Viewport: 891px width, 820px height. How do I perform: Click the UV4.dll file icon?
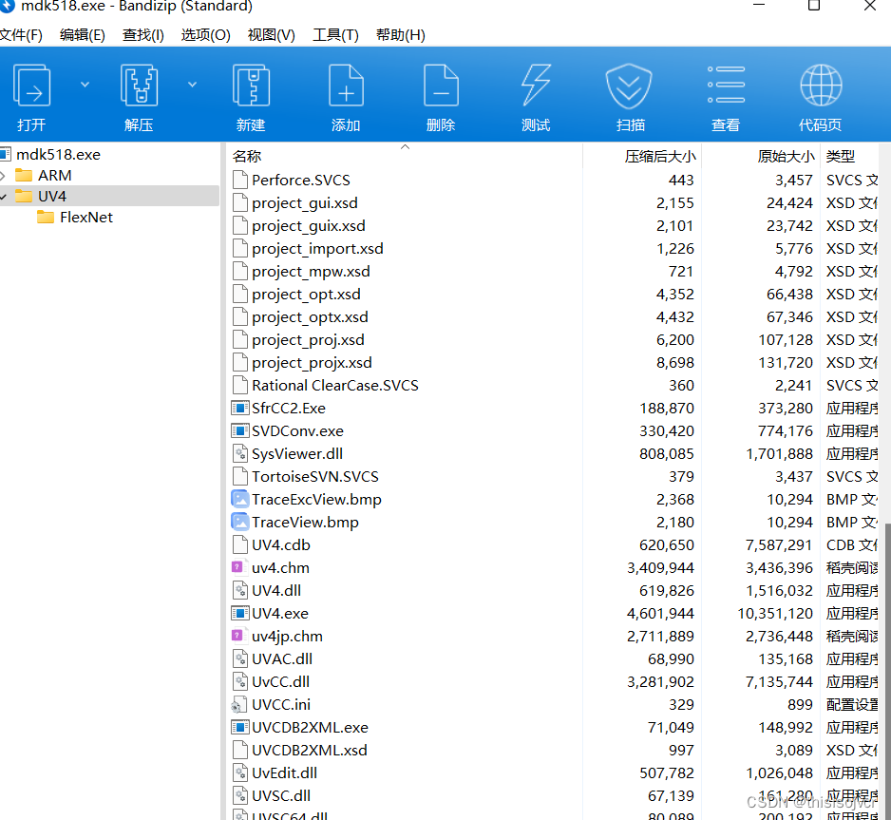[240, 590]
